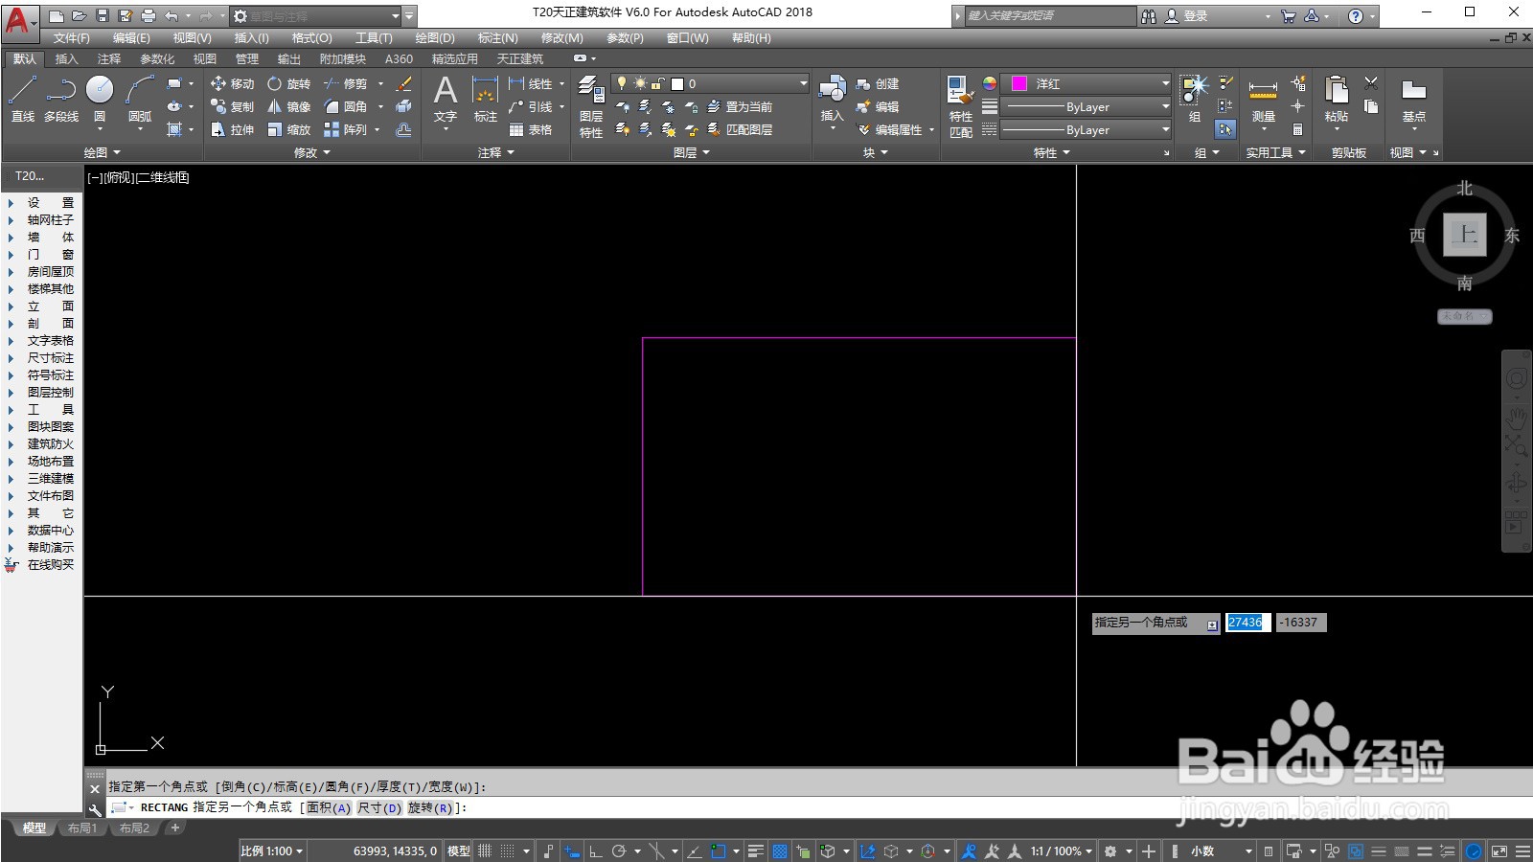
Task: Click the Move (移动) tool
Action: coord(233,84)
